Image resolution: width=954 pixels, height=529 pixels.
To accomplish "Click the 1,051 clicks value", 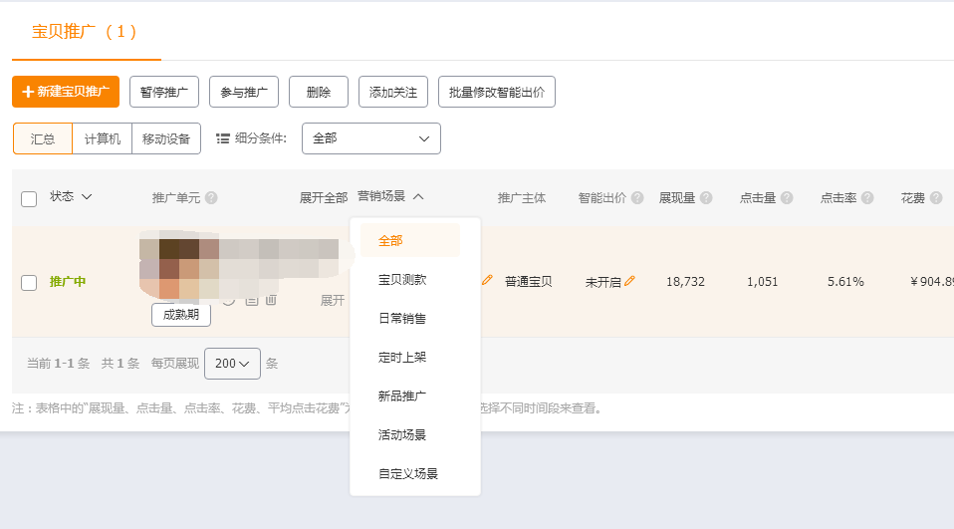I will coord(763,282).
